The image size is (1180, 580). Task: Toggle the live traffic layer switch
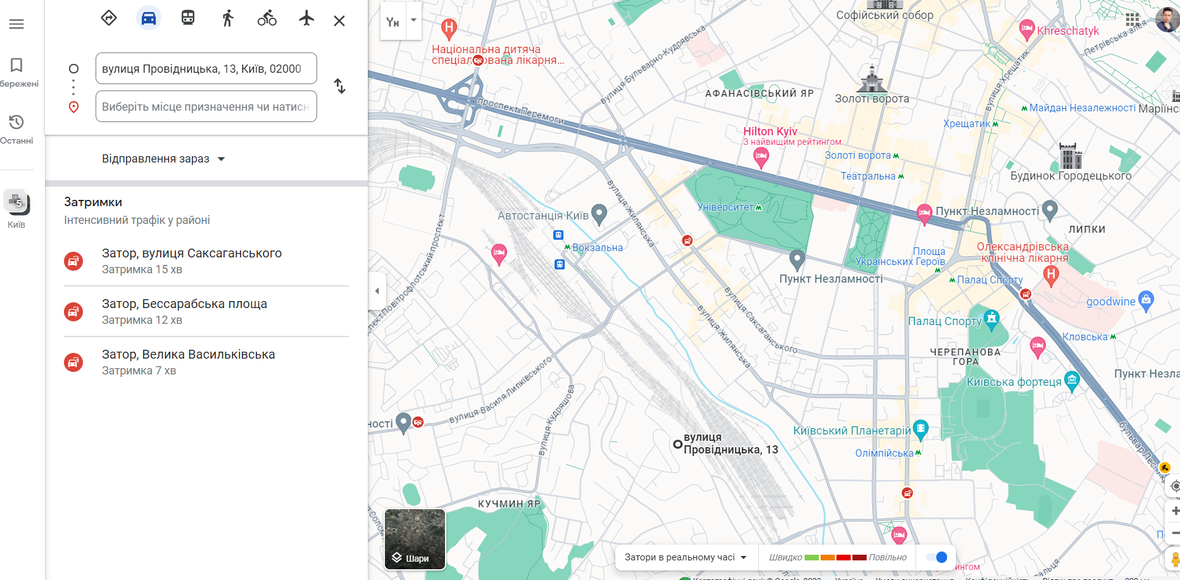[936, 557]
